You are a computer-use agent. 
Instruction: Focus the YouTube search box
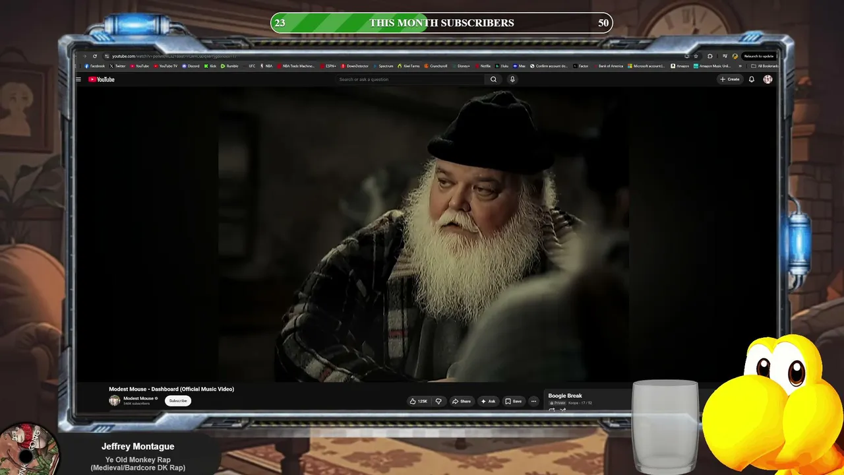tap(410, 79)
